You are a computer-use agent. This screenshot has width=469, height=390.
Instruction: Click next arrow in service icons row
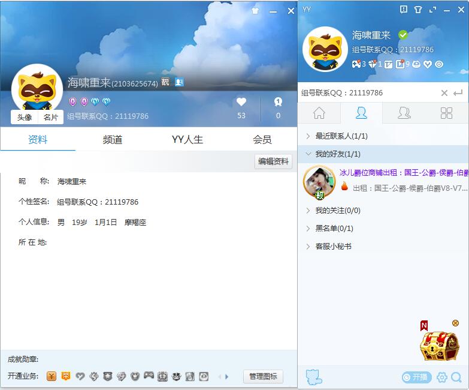click(x=227, y=377)
